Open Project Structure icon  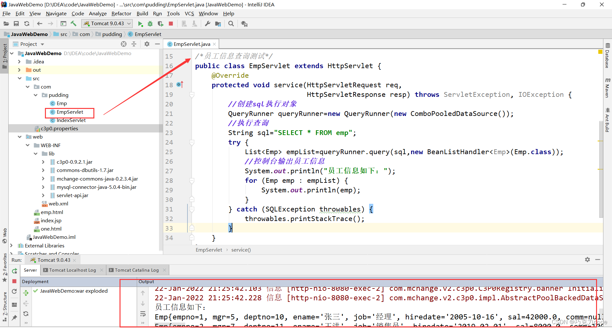(x=218, y=24)
